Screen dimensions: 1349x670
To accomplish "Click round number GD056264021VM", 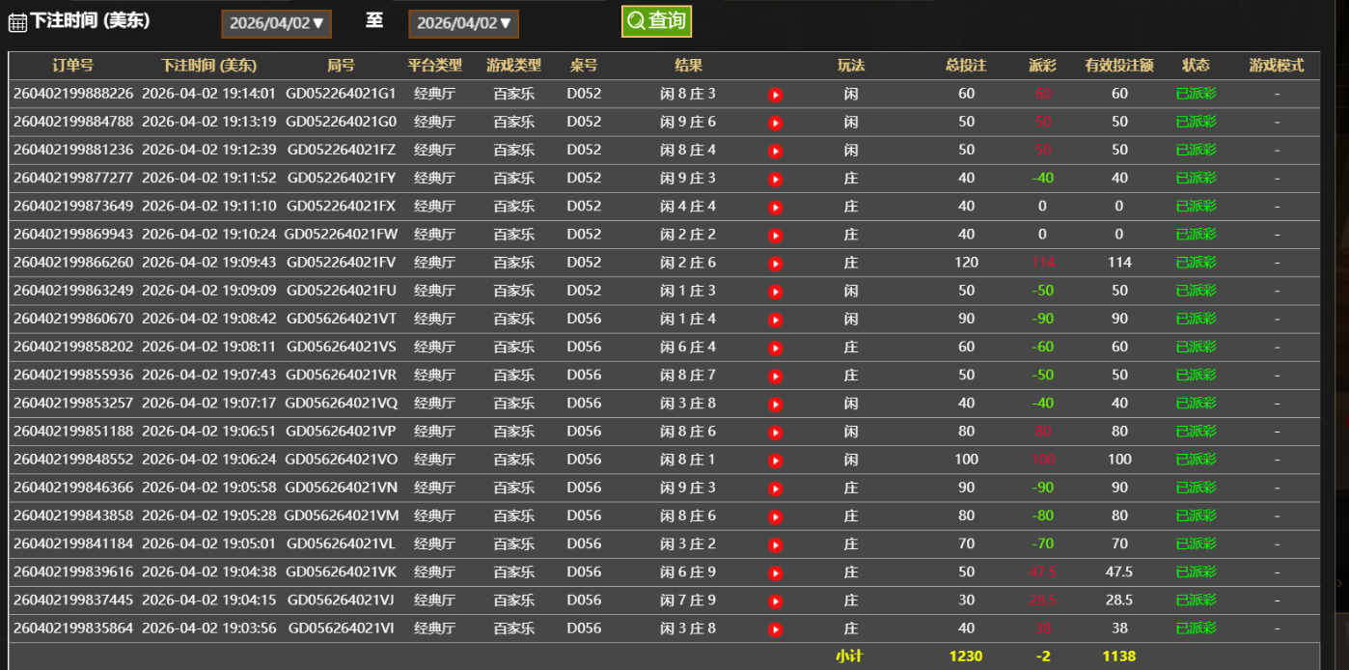I will click(341, 516).
